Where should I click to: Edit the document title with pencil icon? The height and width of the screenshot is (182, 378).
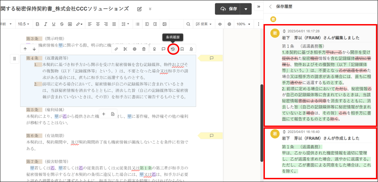click(x=139, y=9)
